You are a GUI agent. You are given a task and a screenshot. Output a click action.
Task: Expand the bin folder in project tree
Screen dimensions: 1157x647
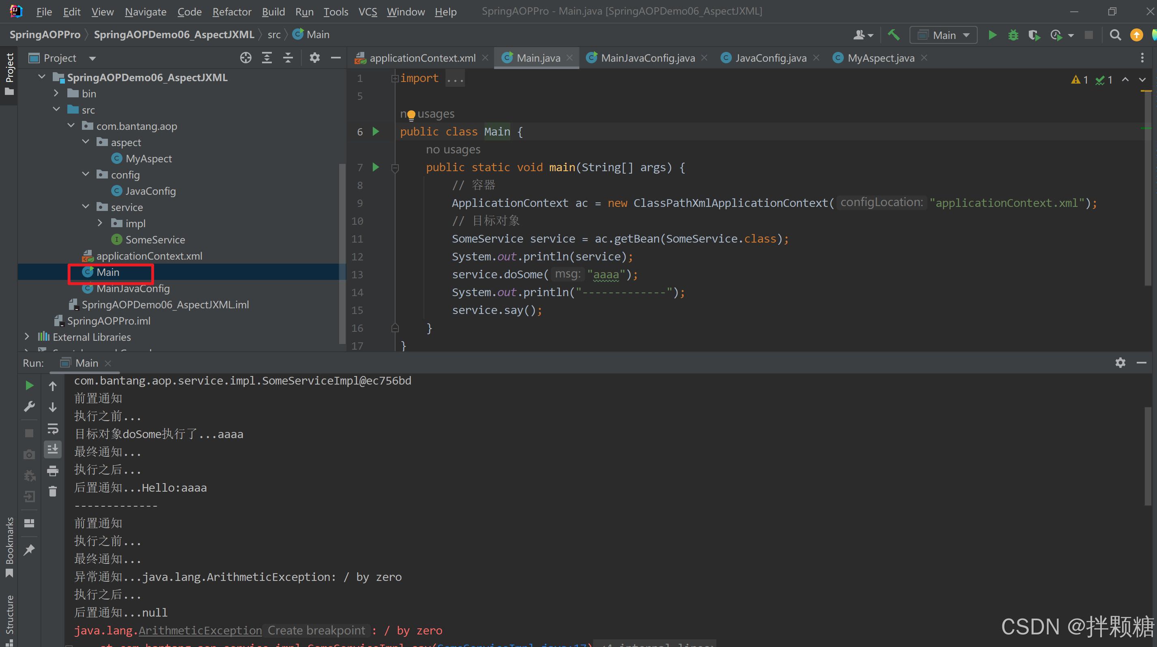pos(56,93)
